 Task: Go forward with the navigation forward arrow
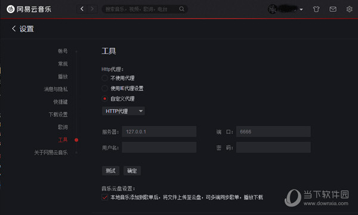coord(92,9)
